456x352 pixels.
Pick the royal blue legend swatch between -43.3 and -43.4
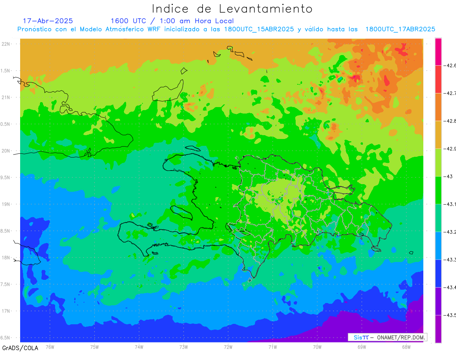pyautogui.click(x=438, y=273)
